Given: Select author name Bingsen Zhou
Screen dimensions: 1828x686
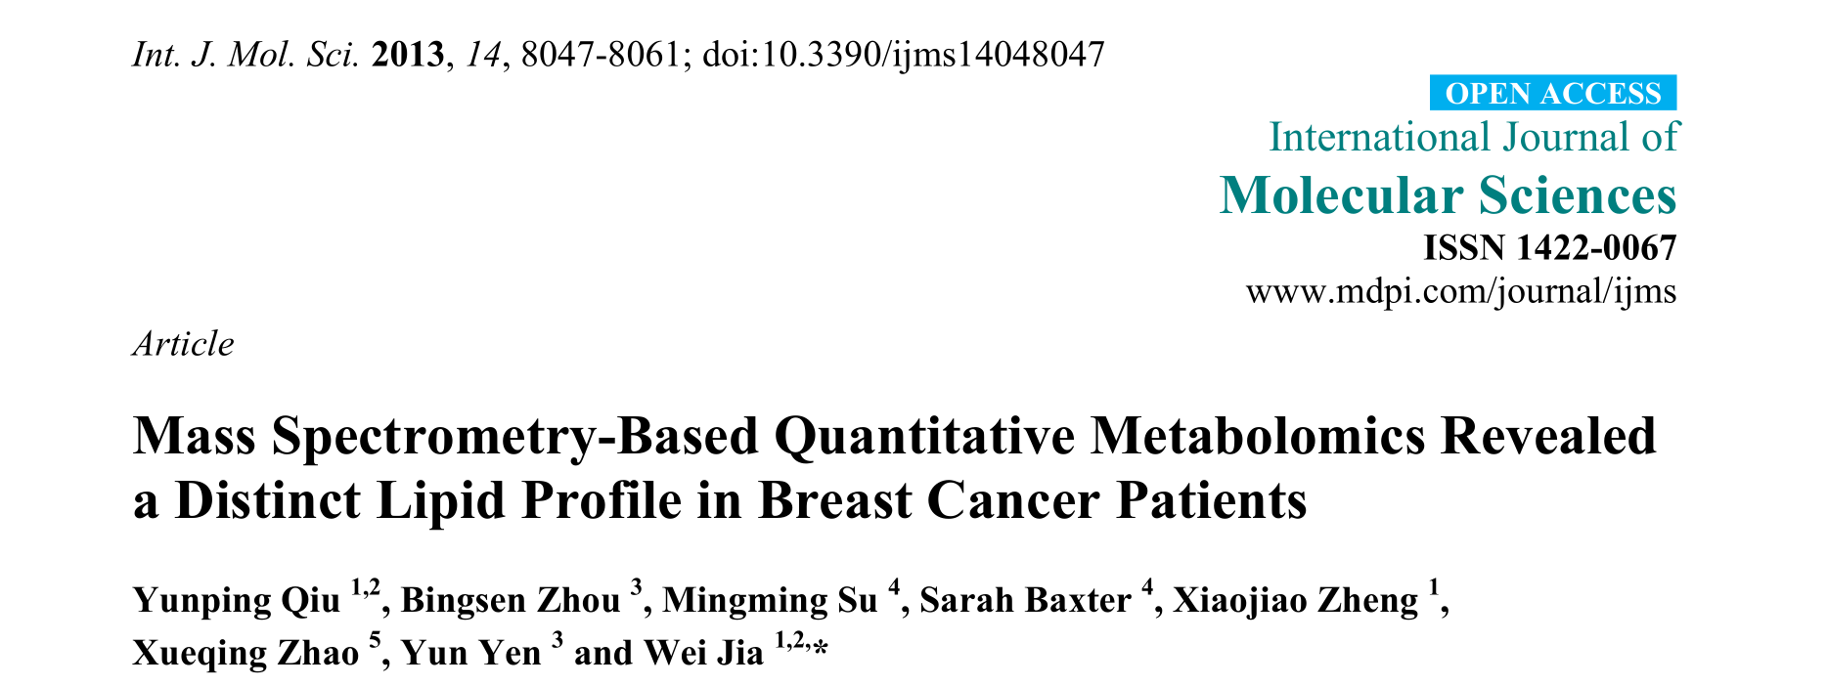Looking at the screenshot, I should tap(511, 600).
